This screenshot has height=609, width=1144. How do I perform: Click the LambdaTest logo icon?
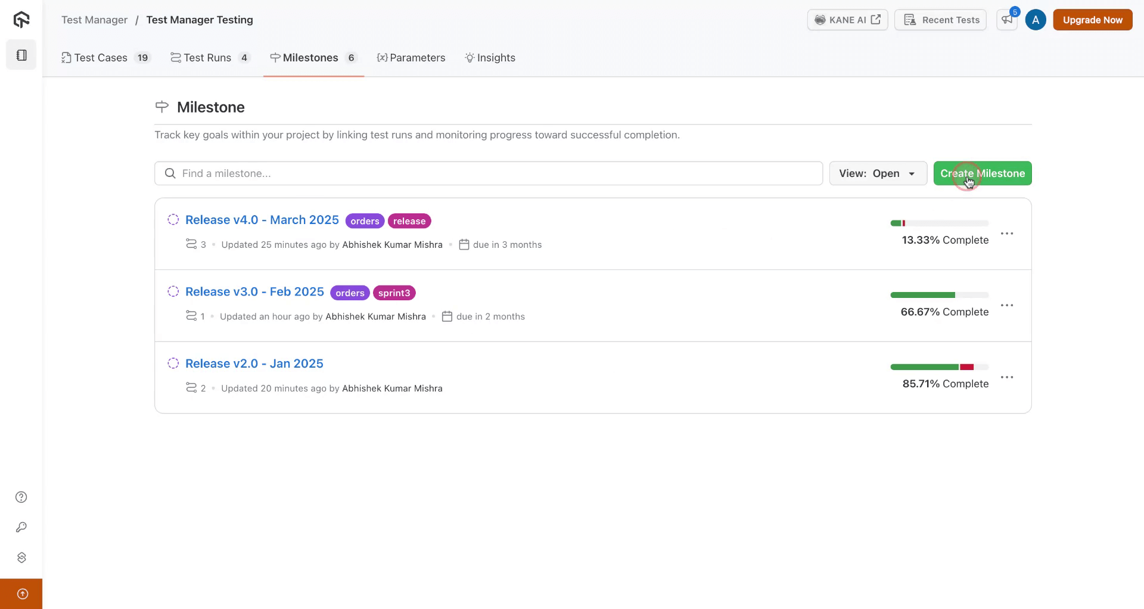pos(21,20)
